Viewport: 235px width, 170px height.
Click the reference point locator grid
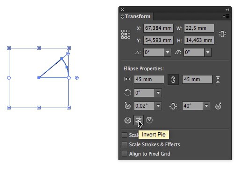(x=126, y=34)
